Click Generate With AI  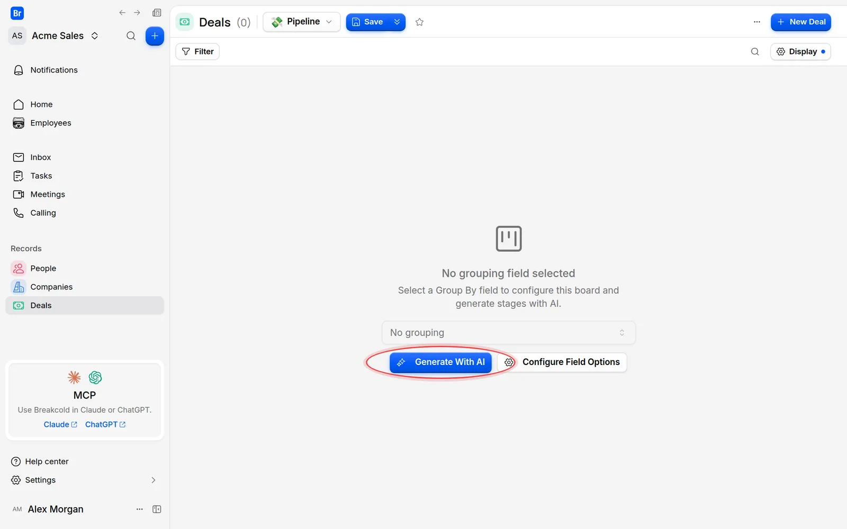coord(440,362)
